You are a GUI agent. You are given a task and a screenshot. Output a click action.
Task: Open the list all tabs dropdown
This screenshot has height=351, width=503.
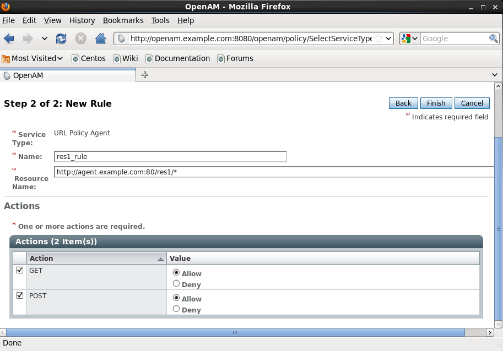coord(494,75)
